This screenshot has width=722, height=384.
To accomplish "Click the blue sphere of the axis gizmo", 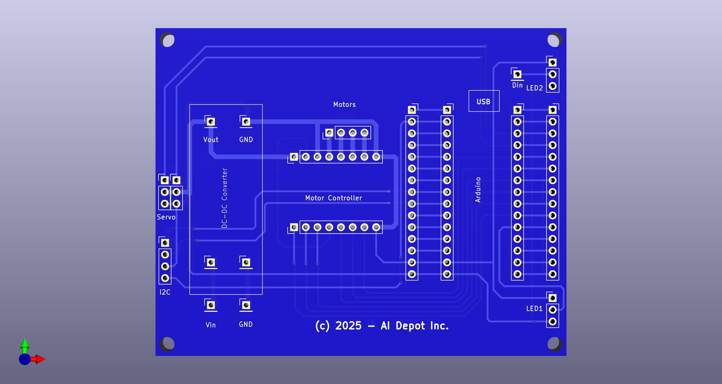I will coord(25,359).
